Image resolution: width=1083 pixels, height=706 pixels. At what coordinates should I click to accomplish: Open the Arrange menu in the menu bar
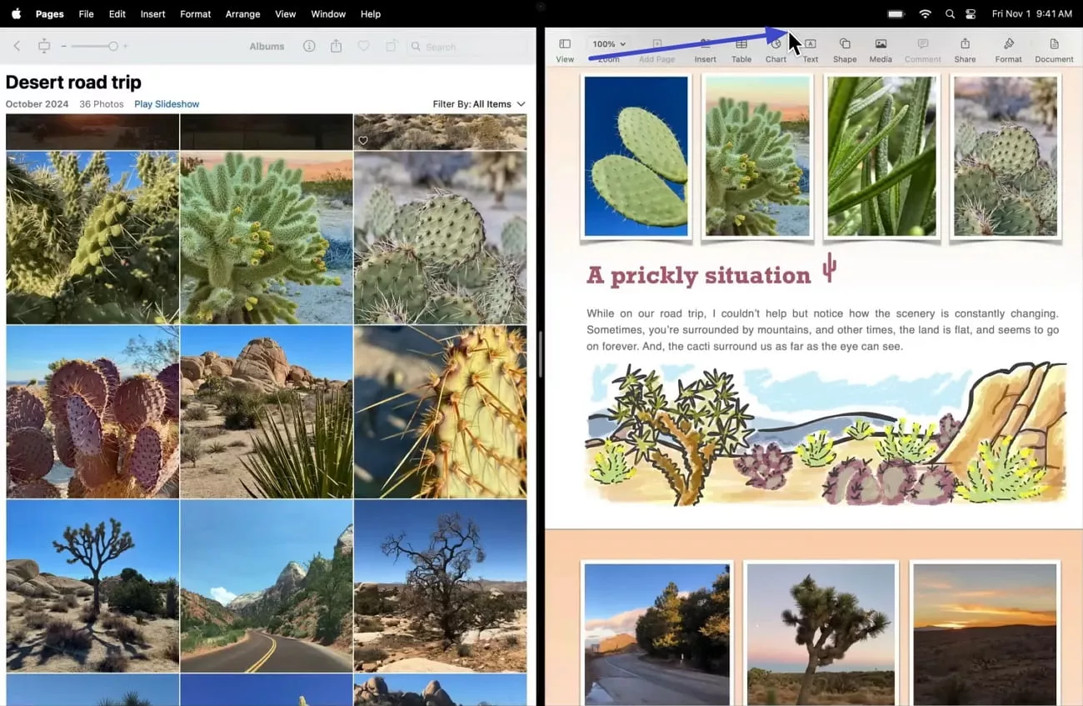[242, 13]
